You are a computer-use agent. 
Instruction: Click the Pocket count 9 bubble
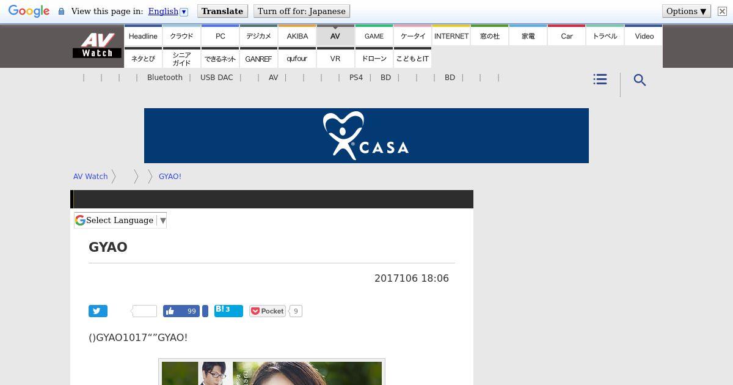[296, 311]
